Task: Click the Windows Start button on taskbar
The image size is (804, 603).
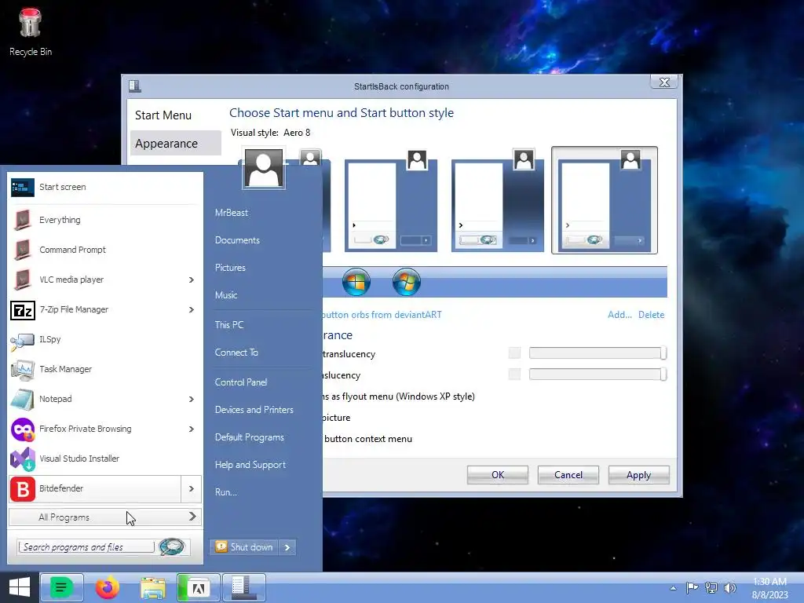Action: tap(20, 587)
